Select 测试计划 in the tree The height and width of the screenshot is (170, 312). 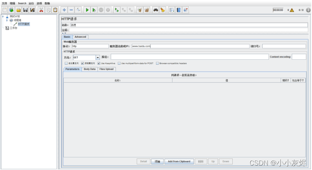tap(15, 16)
